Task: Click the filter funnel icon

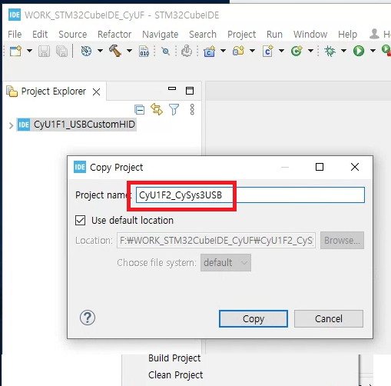Action: pos(174,109)
